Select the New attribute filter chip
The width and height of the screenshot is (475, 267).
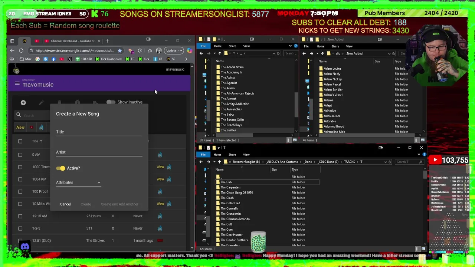pos(20,127)
